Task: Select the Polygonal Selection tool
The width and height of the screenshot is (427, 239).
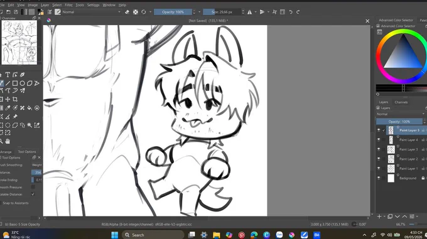Action: coord(15,125)
